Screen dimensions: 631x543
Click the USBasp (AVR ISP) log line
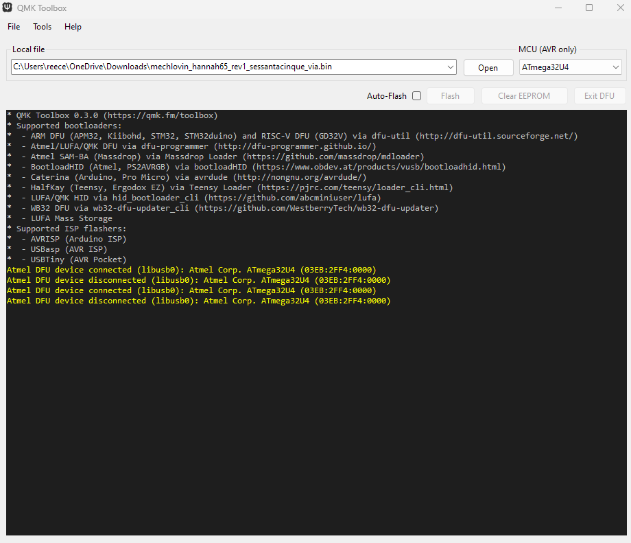(x=57, y=249)
